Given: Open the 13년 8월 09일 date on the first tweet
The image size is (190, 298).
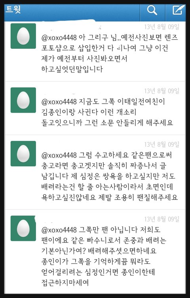Looking at the screenshot, I should click(162, 27).
